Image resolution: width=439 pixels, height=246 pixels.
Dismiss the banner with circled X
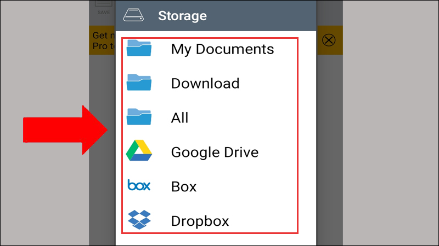[x=329, y=40]
